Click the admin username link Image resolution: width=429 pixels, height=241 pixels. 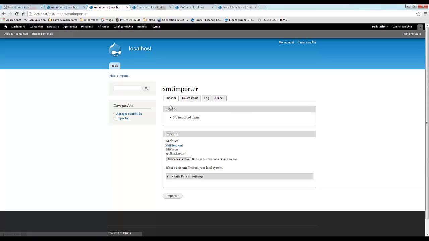point(384,27)
